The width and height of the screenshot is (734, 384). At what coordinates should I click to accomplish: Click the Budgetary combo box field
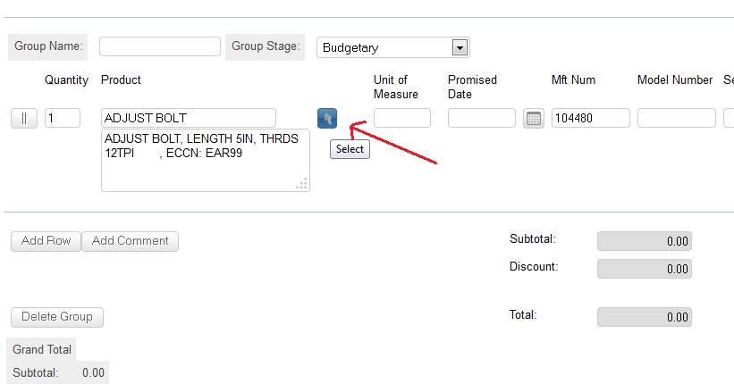point(392,47)
